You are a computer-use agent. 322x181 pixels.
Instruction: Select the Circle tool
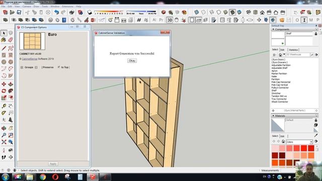4,62
